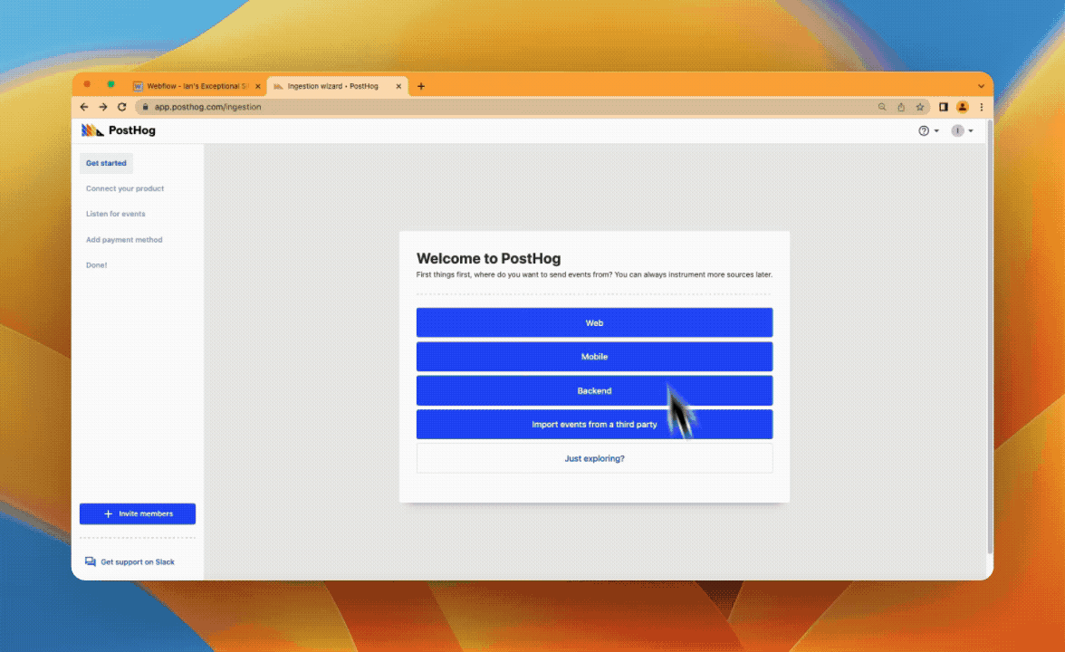Bookmark the page with the star icon
1065x652 pixels.
[x=918, y=106]
